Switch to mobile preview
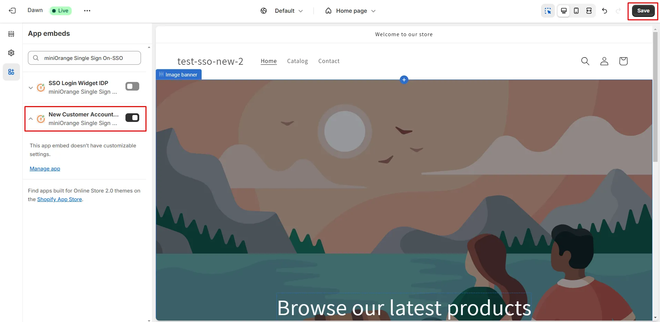 click(x=576, y=11)
